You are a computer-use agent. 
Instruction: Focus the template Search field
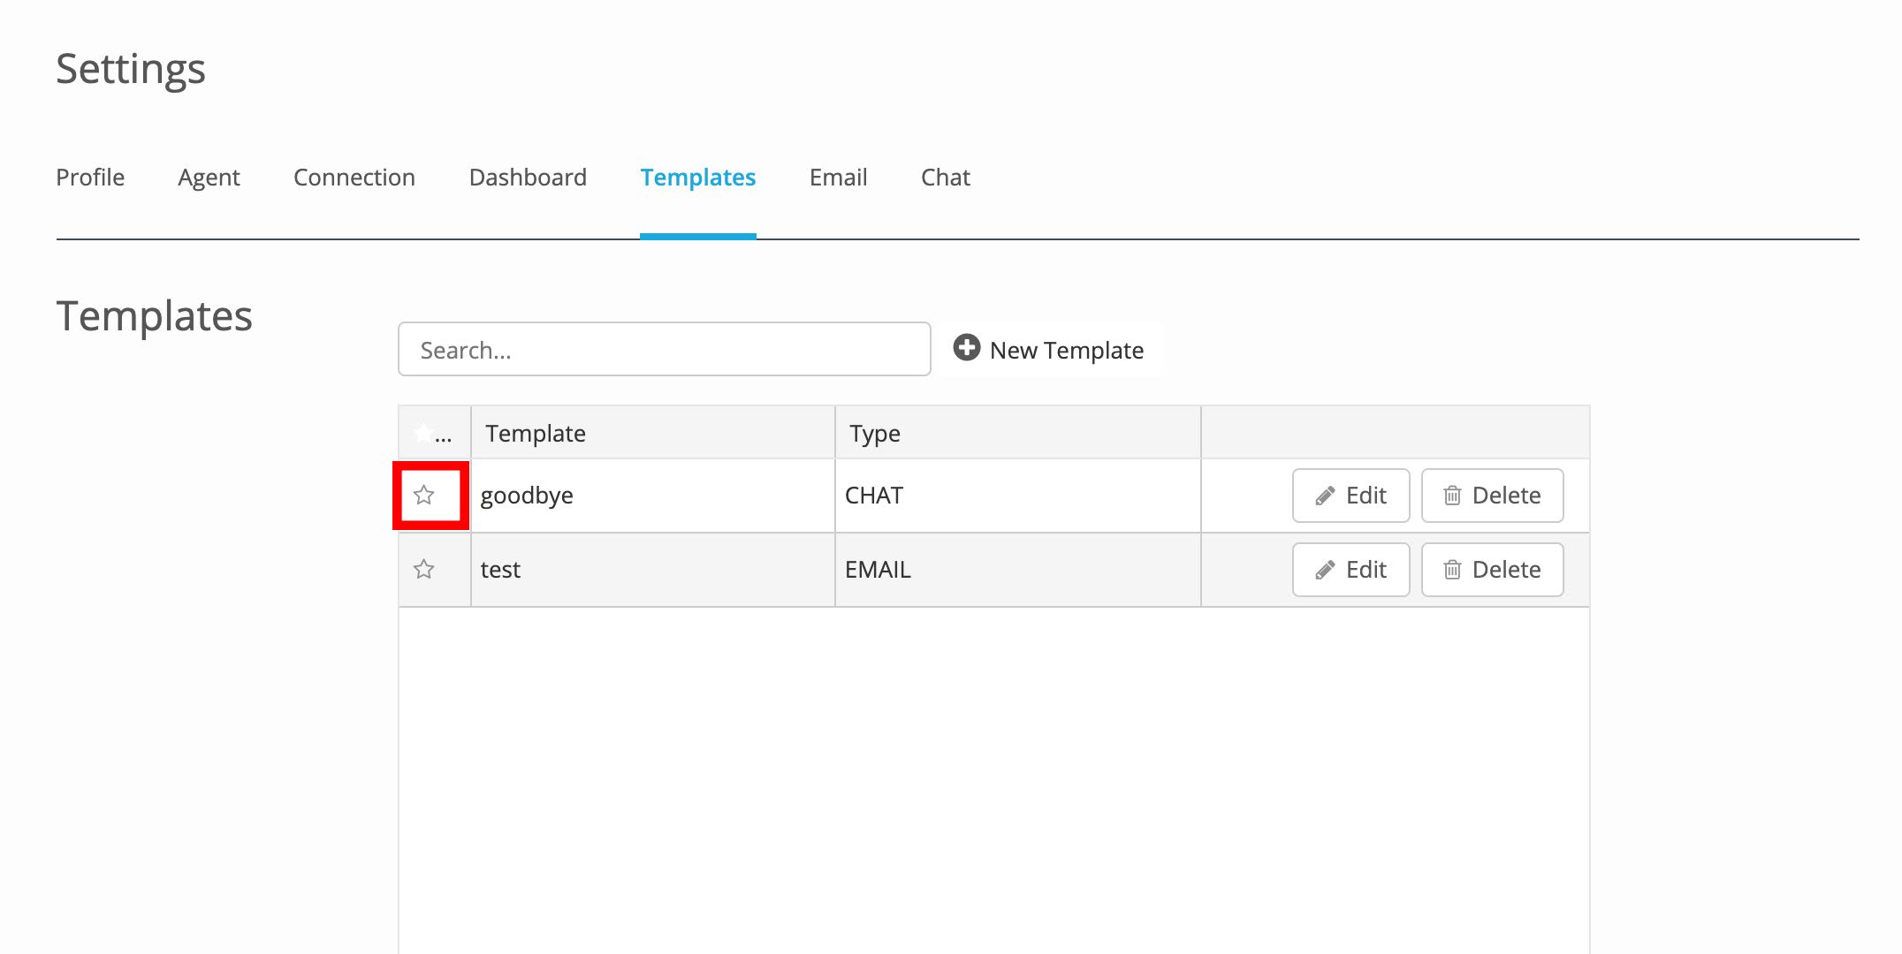click(665, 349)
